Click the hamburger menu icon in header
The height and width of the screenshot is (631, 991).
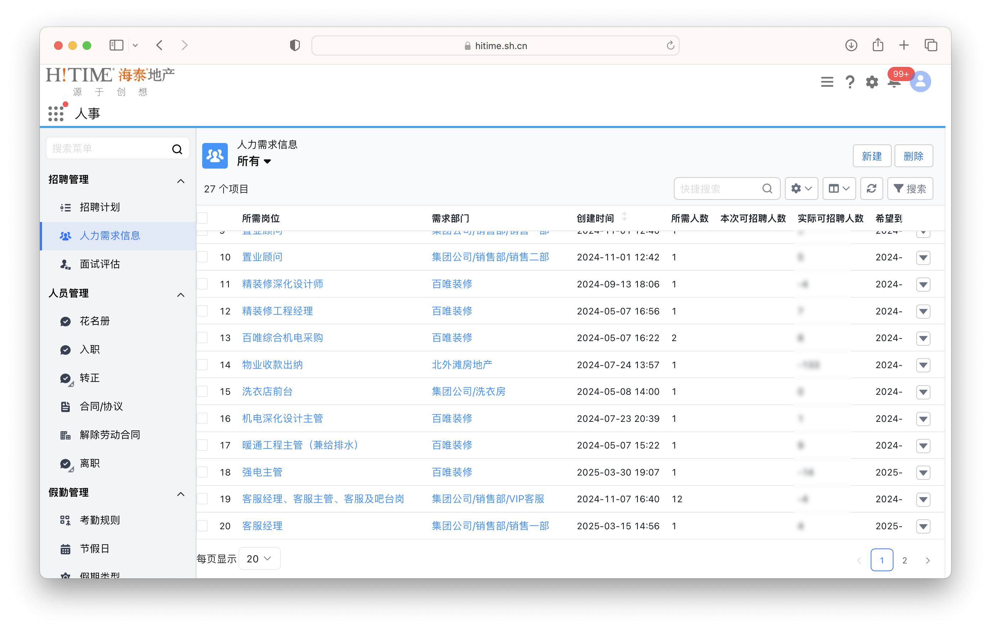pos(827,82)
